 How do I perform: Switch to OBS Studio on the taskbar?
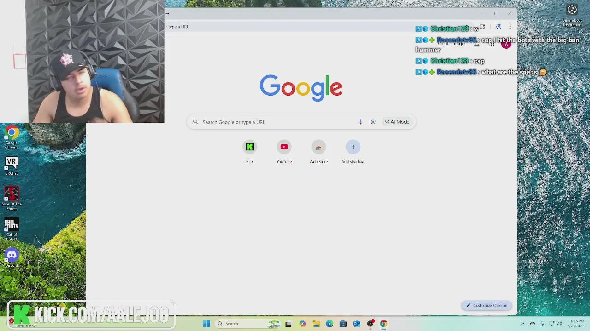coord(370,324)
